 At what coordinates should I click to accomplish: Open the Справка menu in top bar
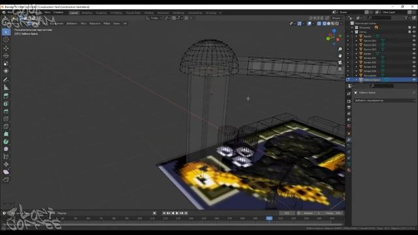(58, 12)
